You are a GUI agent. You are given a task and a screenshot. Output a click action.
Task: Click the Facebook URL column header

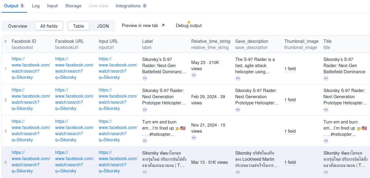click(69, 44)
